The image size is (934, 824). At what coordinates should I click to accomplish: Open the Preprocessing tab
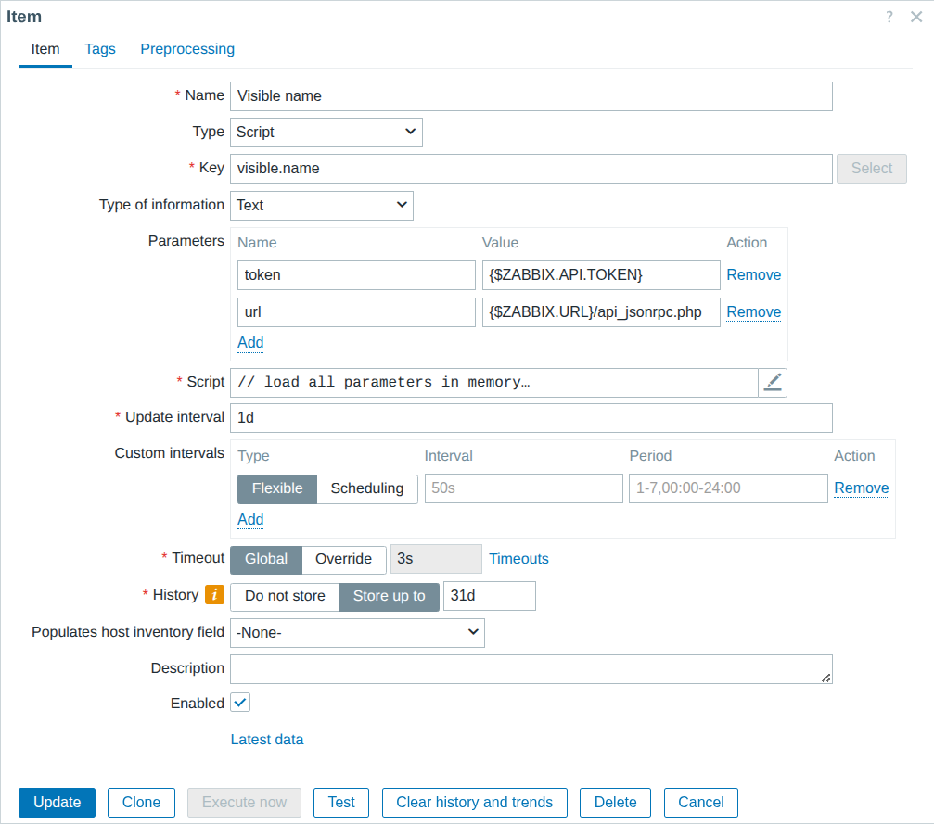[x=187, y=49]
